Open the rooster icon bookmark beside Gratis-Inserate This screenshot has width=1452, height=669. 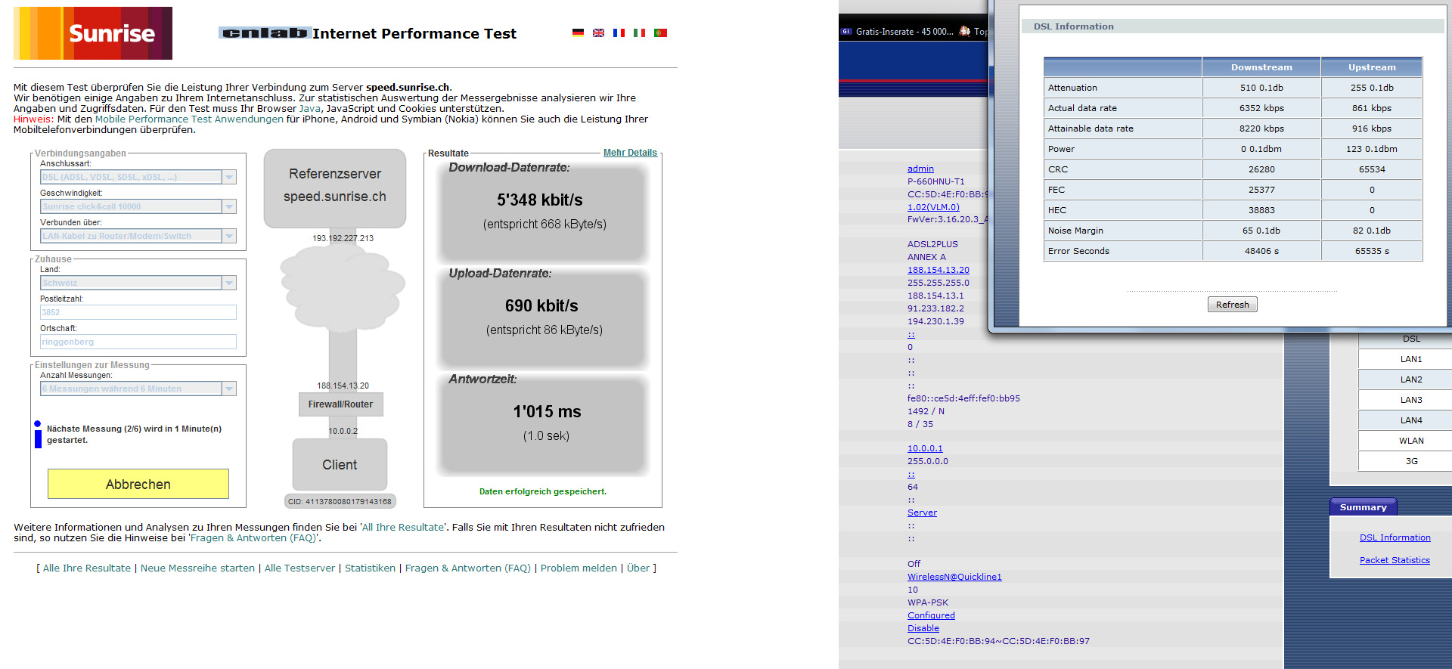(x=964, y=31)
